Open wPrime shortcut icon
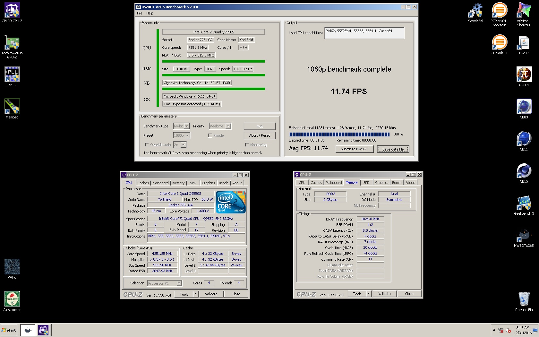Image resolution: width=539 pixels, height=337 pixels. coord(524,14)
